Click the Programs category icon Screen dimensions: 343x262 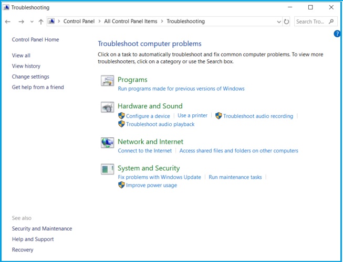pos(107,81)
